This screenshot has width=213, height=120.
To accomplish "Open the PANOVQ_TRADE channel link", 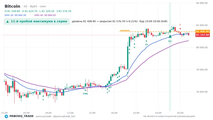I will (x=22, y=116).
